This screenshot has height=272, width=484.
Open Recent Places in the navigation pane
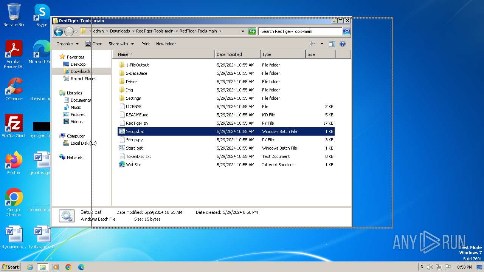(83, 79)
